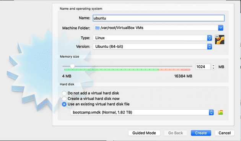241x141 pixels.
Task: Open the bootcamp.vmdk disk selection dropdown
Action: tap(142, 112)
